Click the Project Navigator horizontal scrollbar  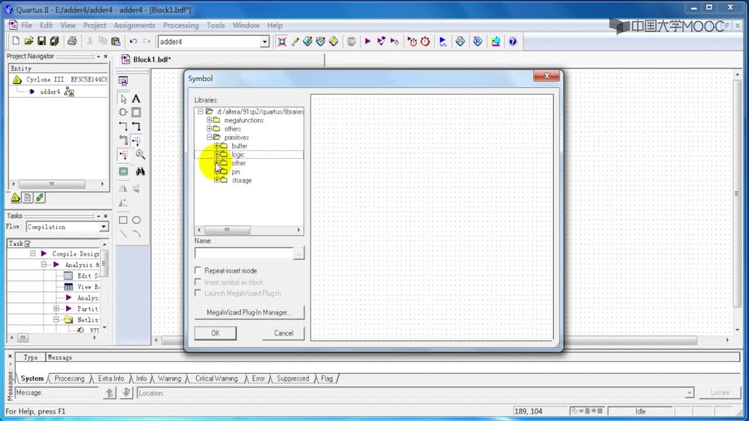click(58, 184)
